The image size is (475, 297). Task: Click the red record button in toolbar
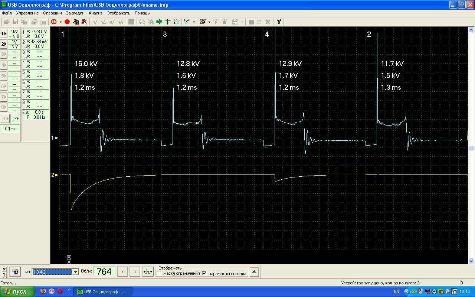coord(67,22)
